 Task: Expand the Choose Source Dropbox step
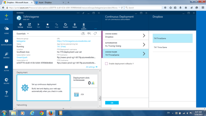(125, 36)
